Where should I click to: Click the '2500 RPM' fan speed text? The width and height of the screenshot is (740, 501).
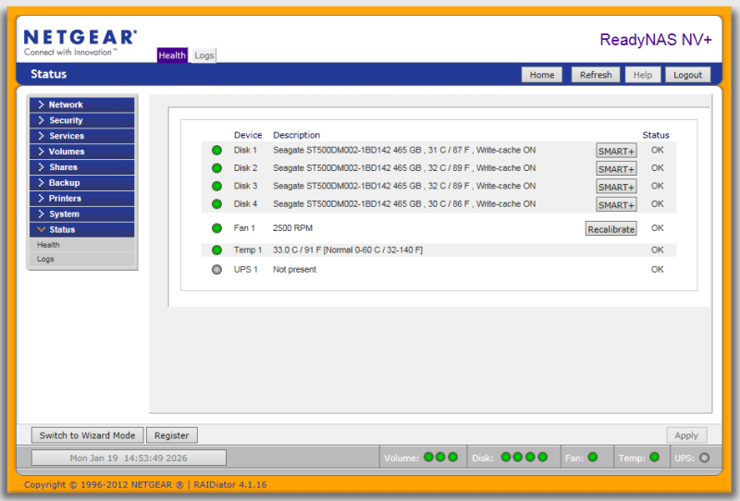coord(292,228)
